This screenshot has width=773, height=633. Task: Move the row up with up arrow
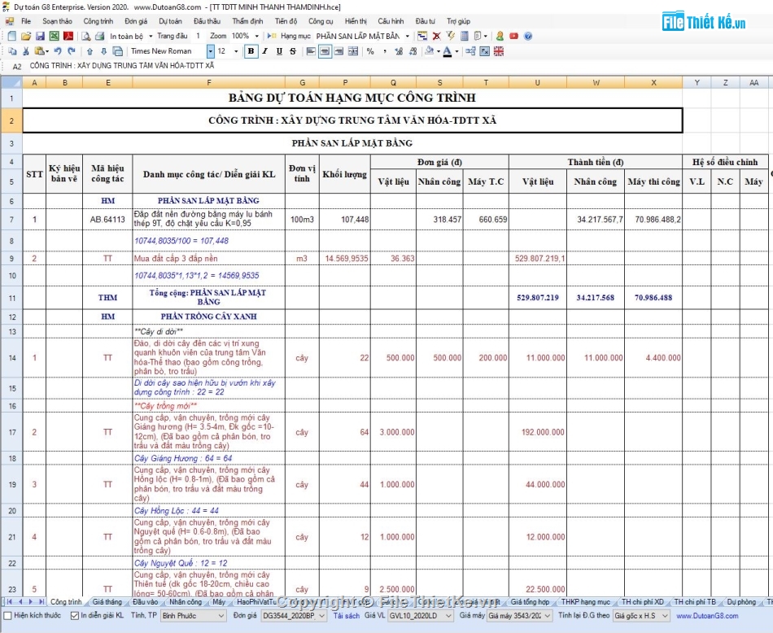90,51
